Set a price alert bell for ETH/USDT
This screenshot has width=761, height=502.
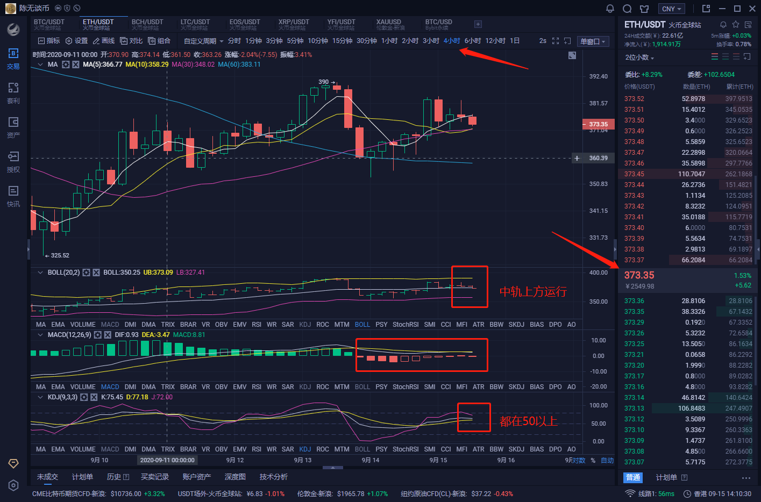click(723, 25)
